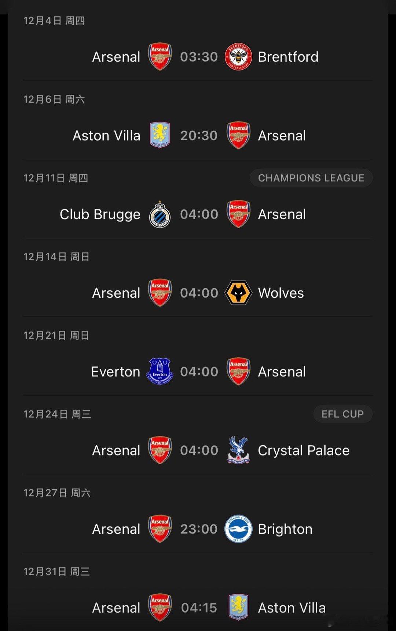Tap the 12月21日 周日 date header
Screen dimensions: 396x631
pos(56,336)
